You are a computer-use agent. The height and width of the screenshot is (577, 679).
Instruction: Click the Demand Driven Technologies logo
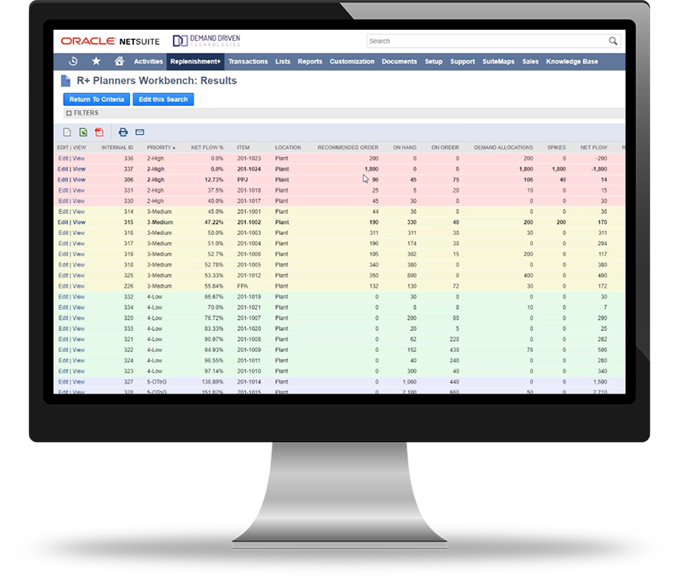coord(206,41)
